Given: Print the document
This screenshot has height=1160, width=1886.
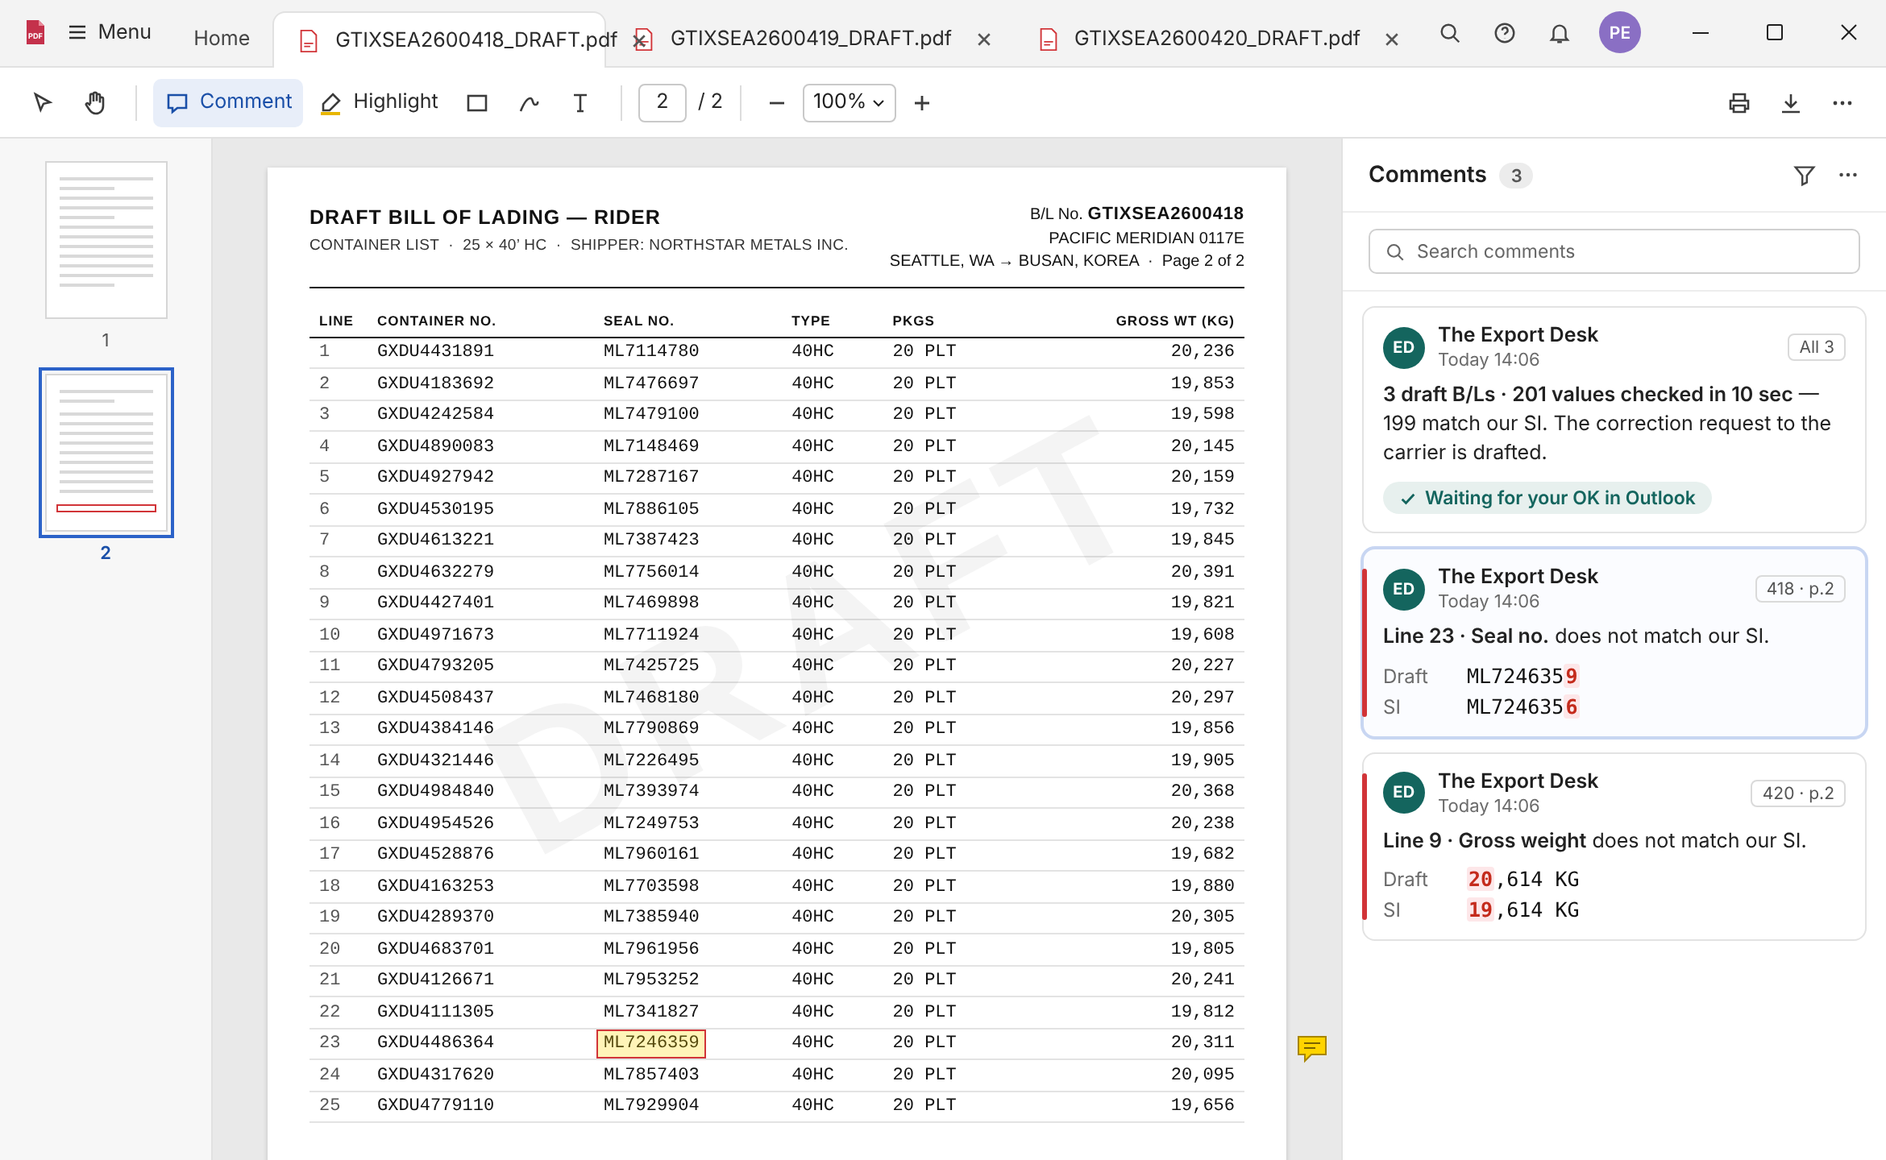Looking at the screenshot, I should (1739, 102).
